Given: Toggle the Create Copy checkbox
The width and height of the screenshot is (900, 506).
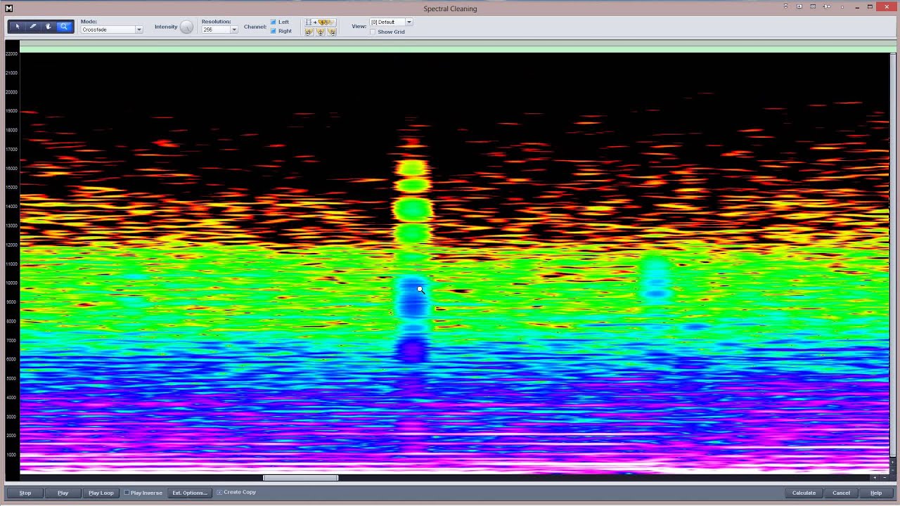Looking at the screenshot, I should point(219,492).
